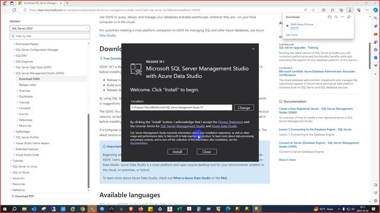Expand the Quickstarts tree node
The image size is (380, 213).
coord(17,96)
